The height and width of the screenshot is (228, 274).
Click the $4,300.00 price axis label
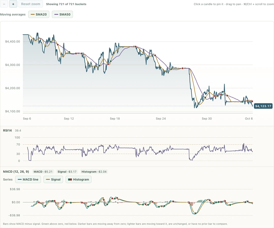13,65
